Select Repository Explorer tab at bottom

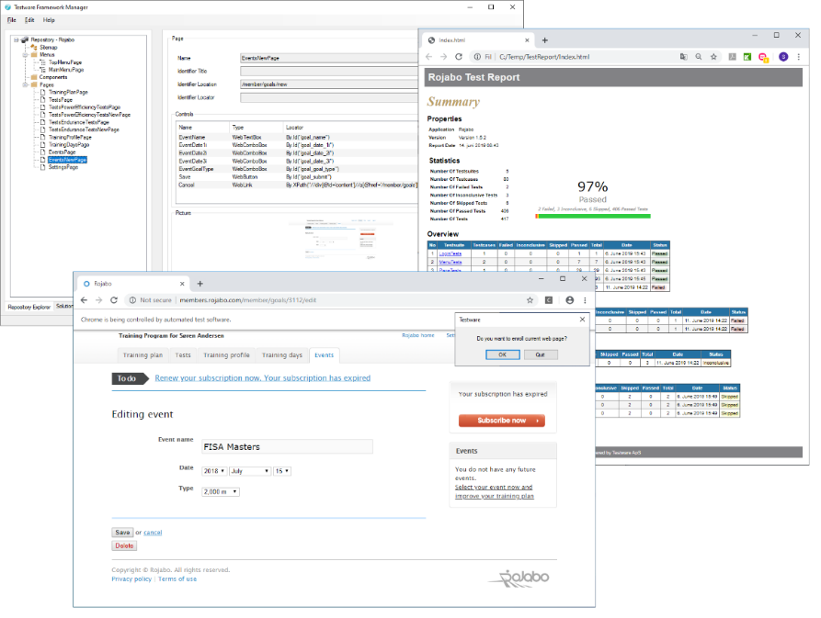29,307
